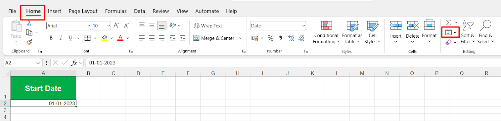Click the Center align text icon
The image size is (501, 121).
click(152, 38)
